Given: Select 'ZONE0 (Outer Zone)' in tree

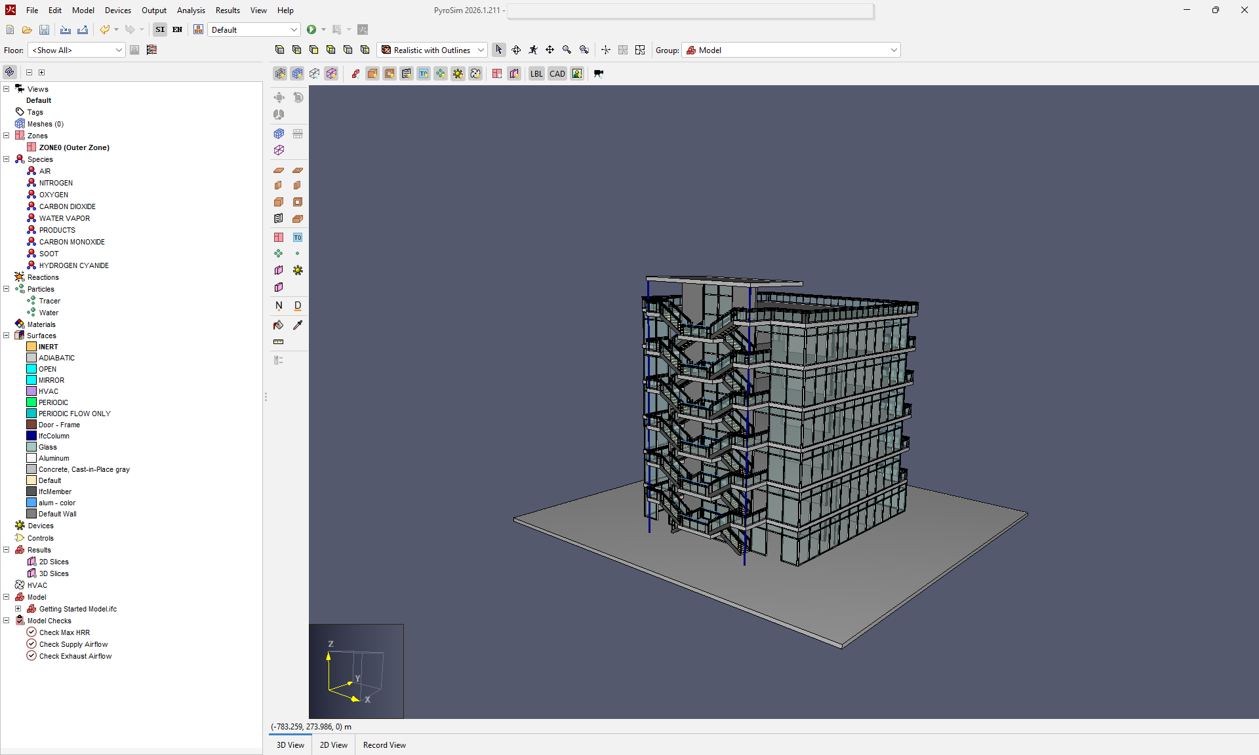Looking at the screenshot, I should point(74,147).
